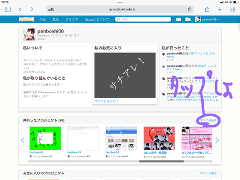Open the Scratchについて menu item
This screenshot has width=240, height=180.
click(97, 19)
